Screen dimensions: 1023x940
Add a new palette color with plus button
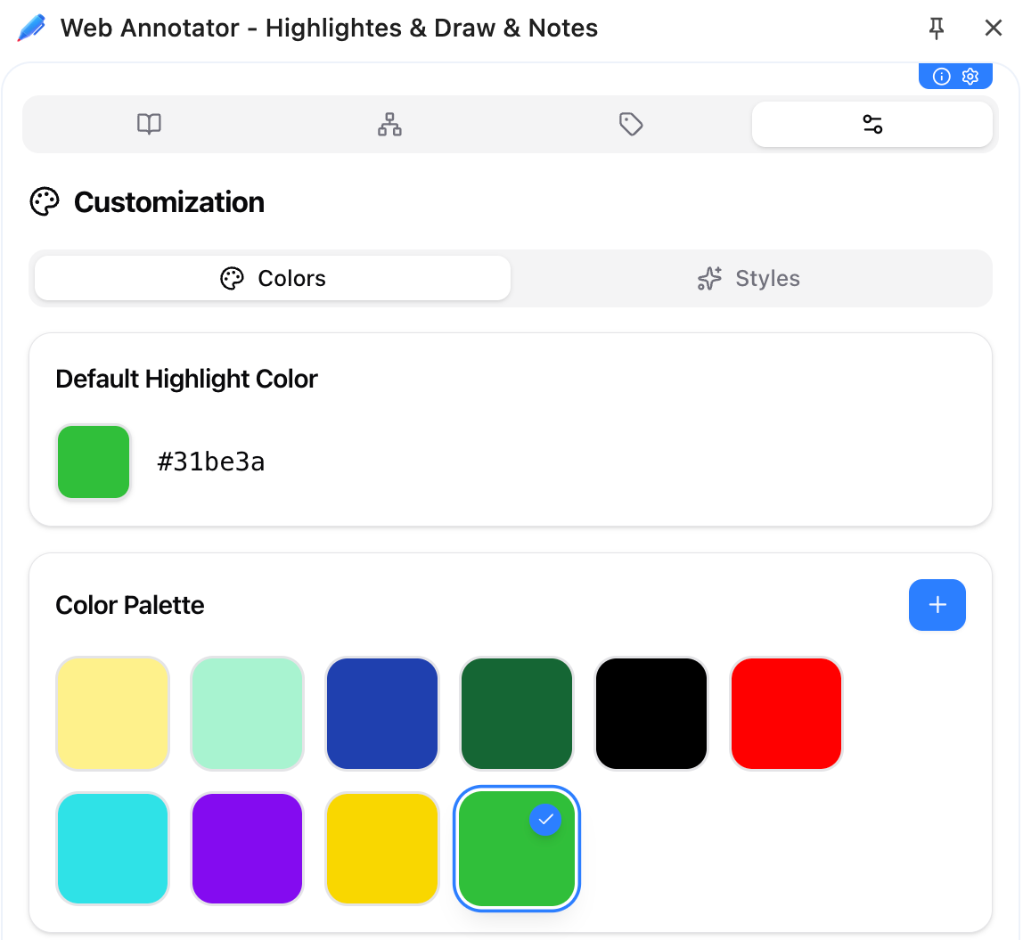click(937, 605)
